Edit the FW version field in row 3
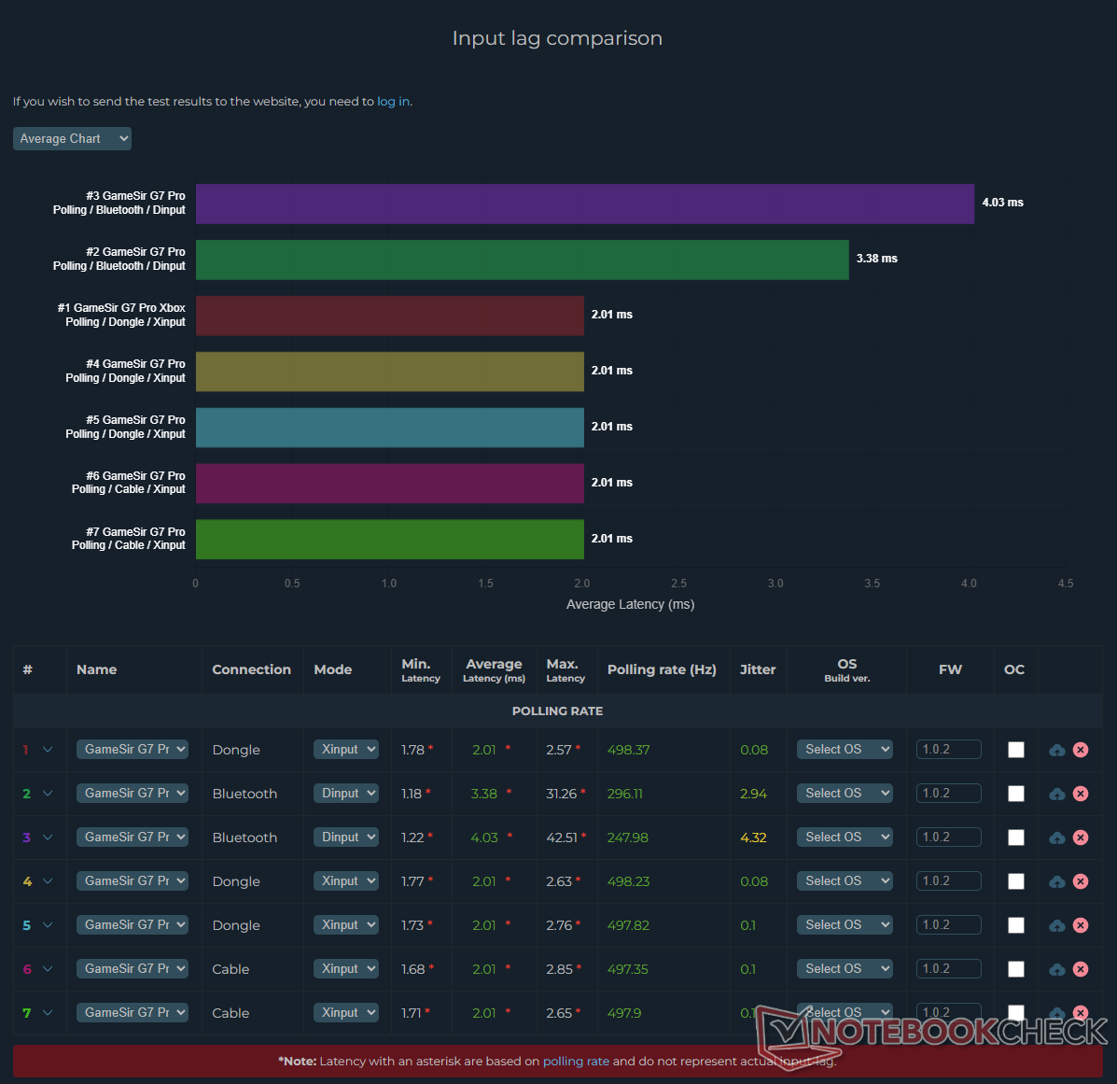This screenshot has height=1084, width=1117. click(949, 837)
